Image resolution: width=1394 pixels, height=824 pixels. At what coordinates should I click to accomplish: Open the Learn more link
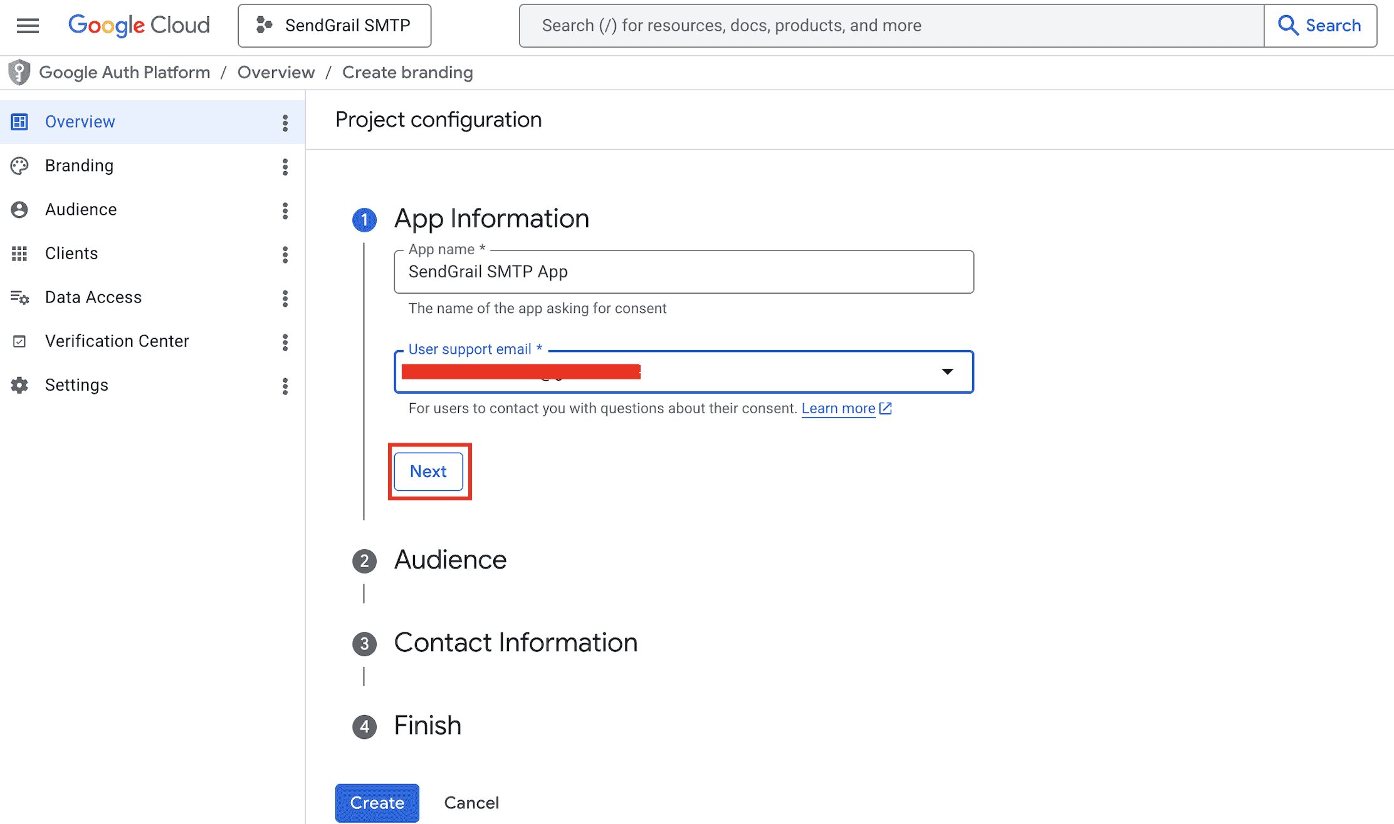pyautogui.click(x=838, y=408)
